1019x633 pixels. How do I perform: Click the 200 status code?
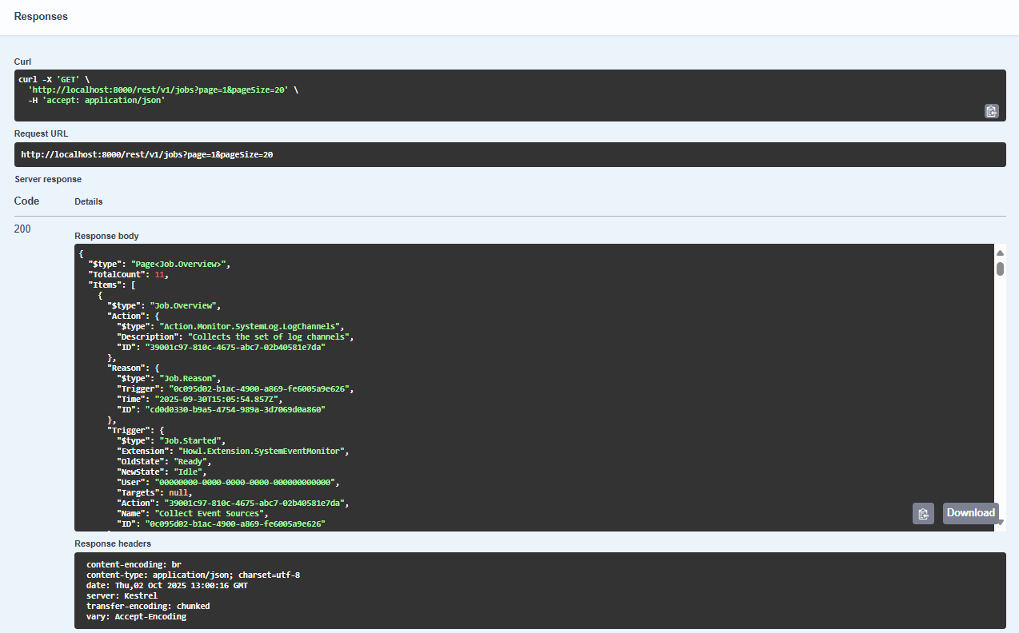[x=22, y=229]
